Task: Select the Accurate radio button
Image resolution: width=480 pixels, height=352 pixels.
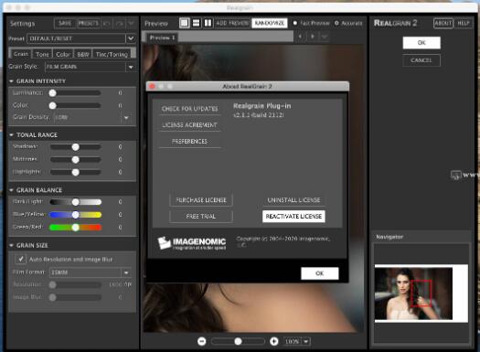Action: [336, 23]
